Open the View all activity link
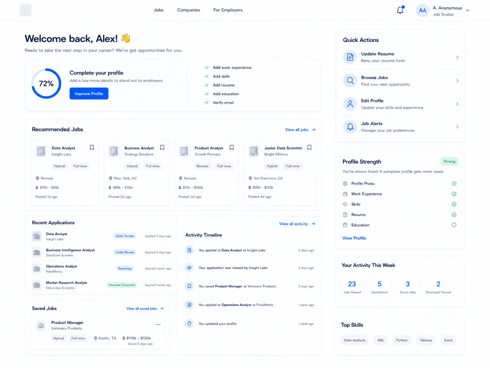 pos(297,224)
